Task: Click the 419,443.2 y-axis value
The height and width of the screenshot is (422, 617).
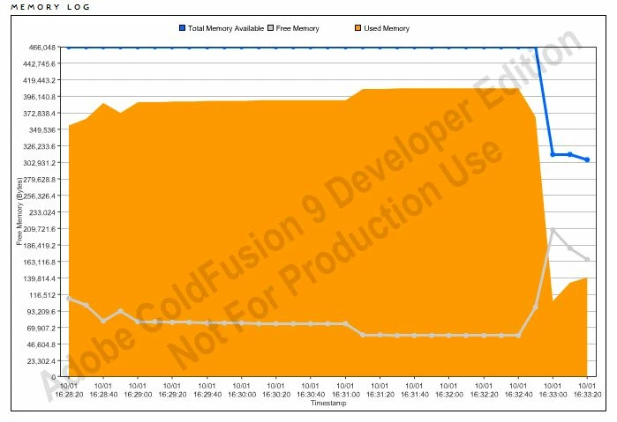Action: pyautogui.click(x=39, y=80)
